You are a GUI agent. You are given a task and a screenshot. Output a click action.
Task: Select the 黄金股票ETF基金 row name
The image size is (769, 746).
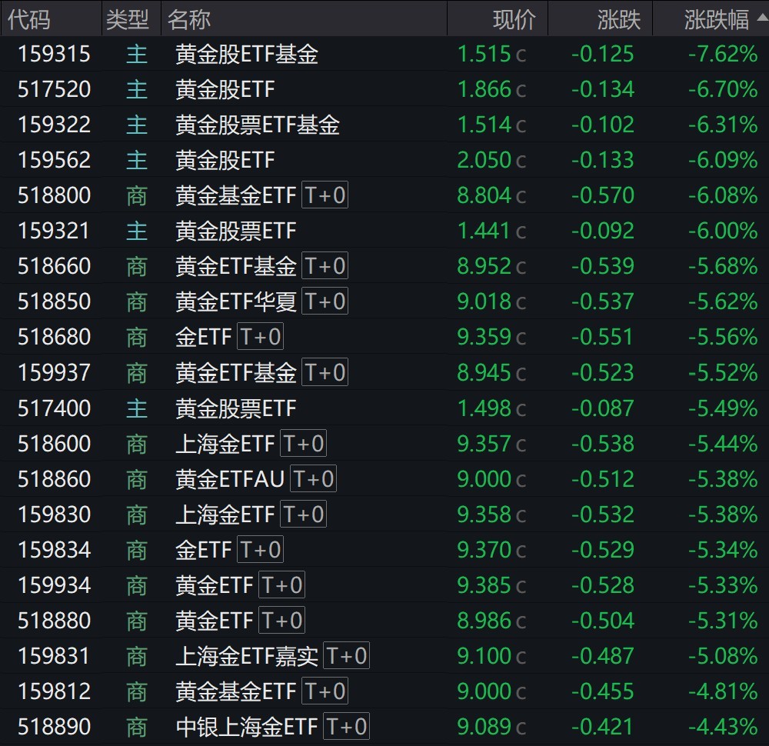[257, 125]
